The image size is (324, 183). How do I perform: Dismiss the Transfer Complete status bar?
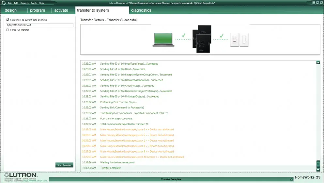coord(291,179)
